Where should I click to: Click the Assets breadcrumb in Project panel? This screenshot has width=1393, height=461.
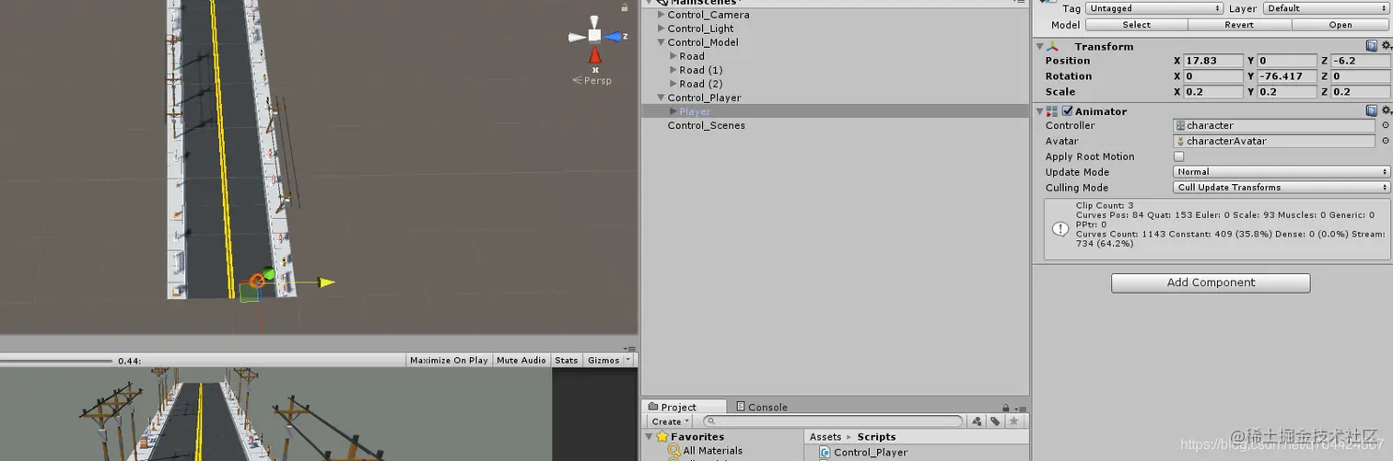click(825, 437)
